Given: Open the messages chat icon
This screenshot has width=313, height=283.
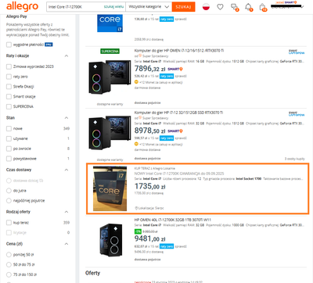Looking at the screenshot, I should (x=234, y=7).
